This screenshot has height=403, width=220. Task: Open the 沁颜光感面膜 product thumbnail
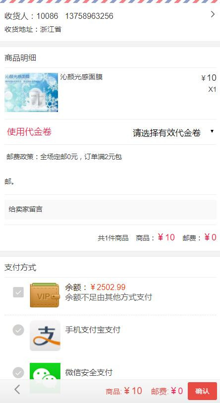click(x=31, y=93)
